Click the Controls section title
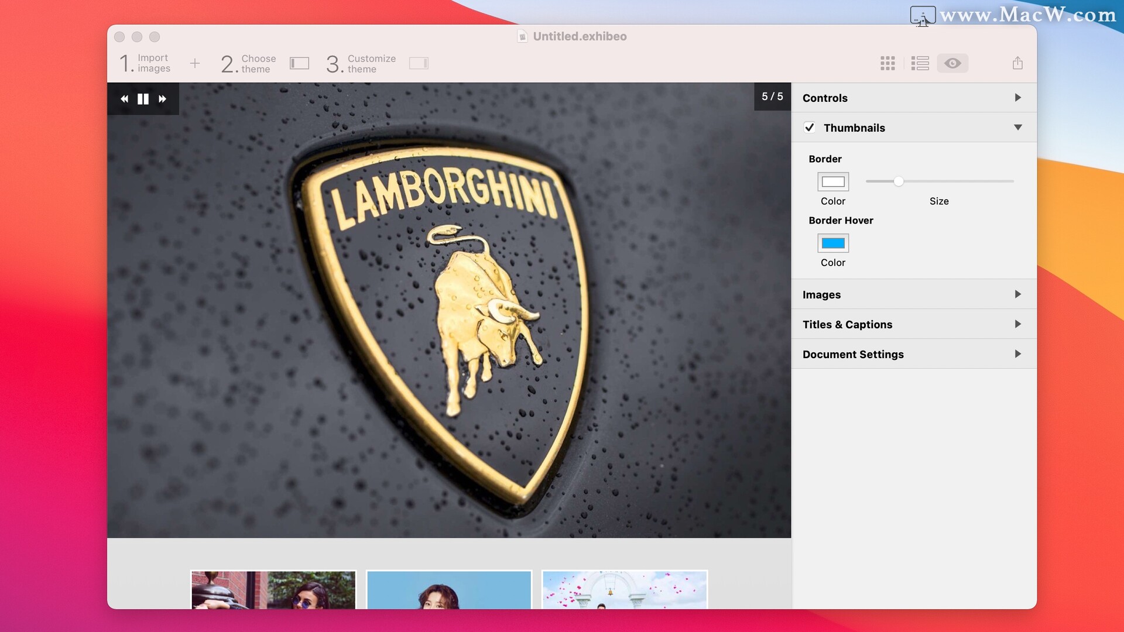This screenshot has height=632, width=1124. point(825,98)
